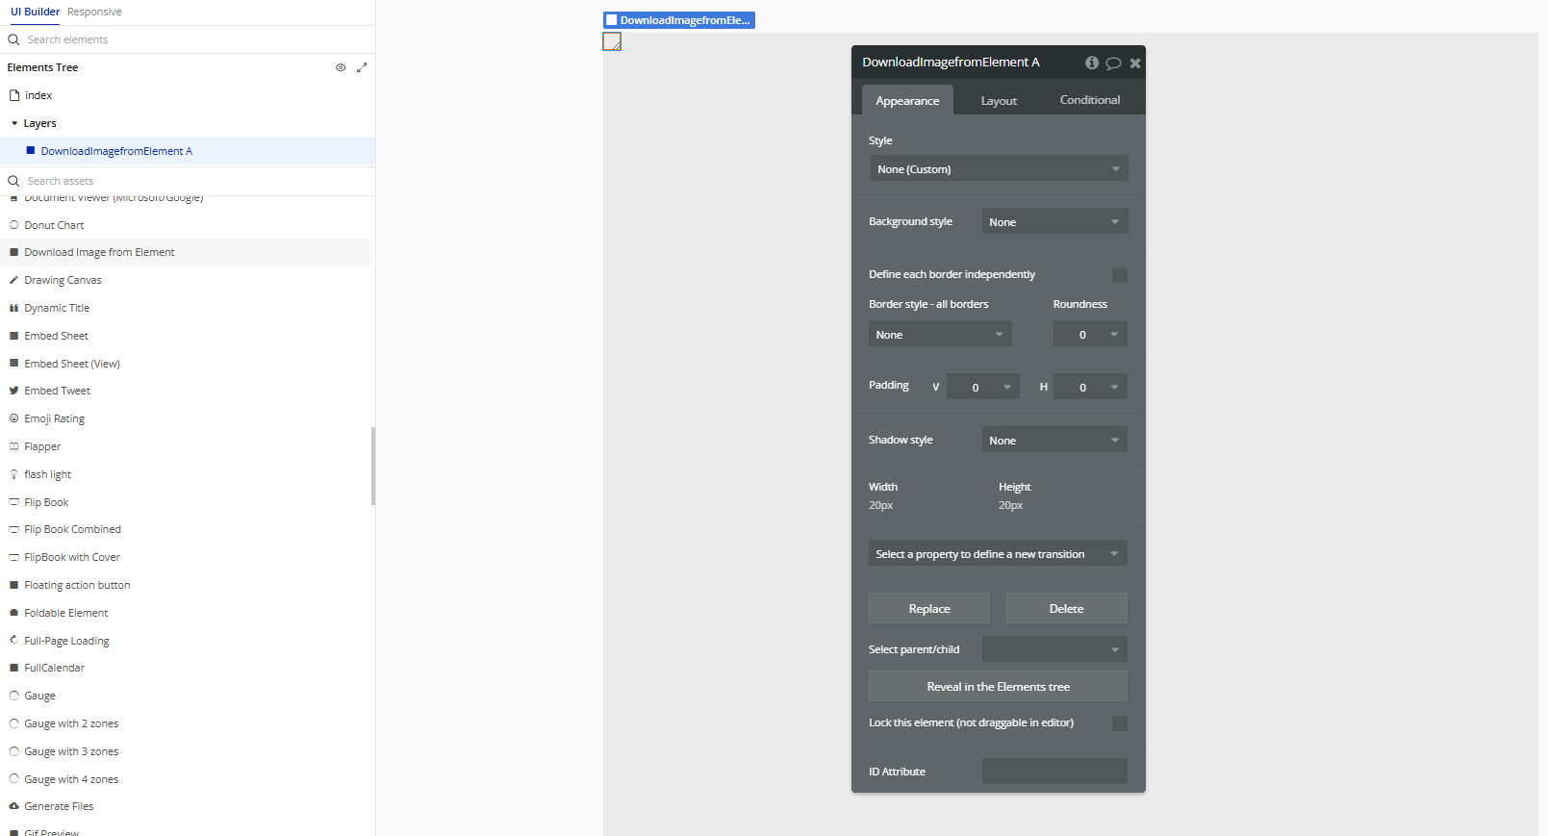Click the Foldable Element icon

click(x=14, y=613)
